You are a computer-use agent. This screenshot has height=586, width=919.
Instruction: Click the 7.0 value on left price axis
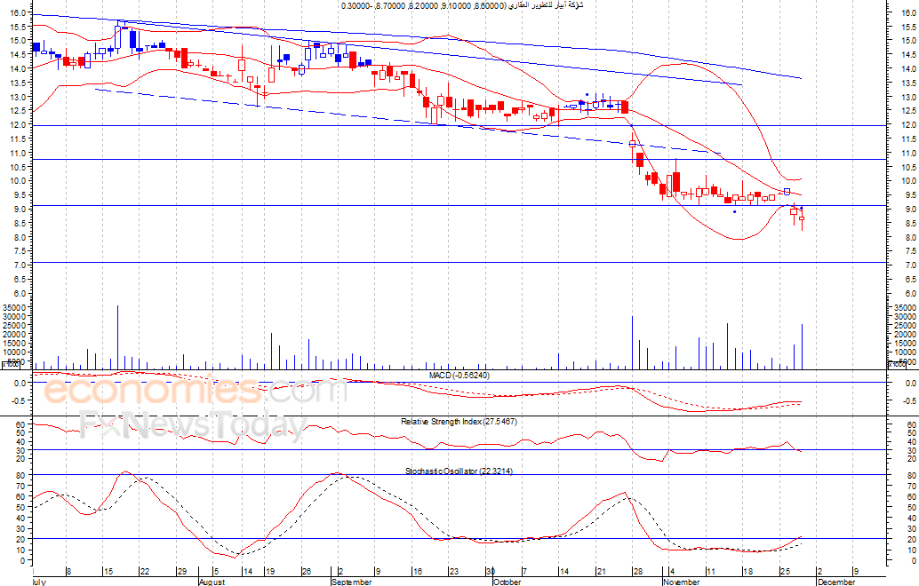[20, 265]
